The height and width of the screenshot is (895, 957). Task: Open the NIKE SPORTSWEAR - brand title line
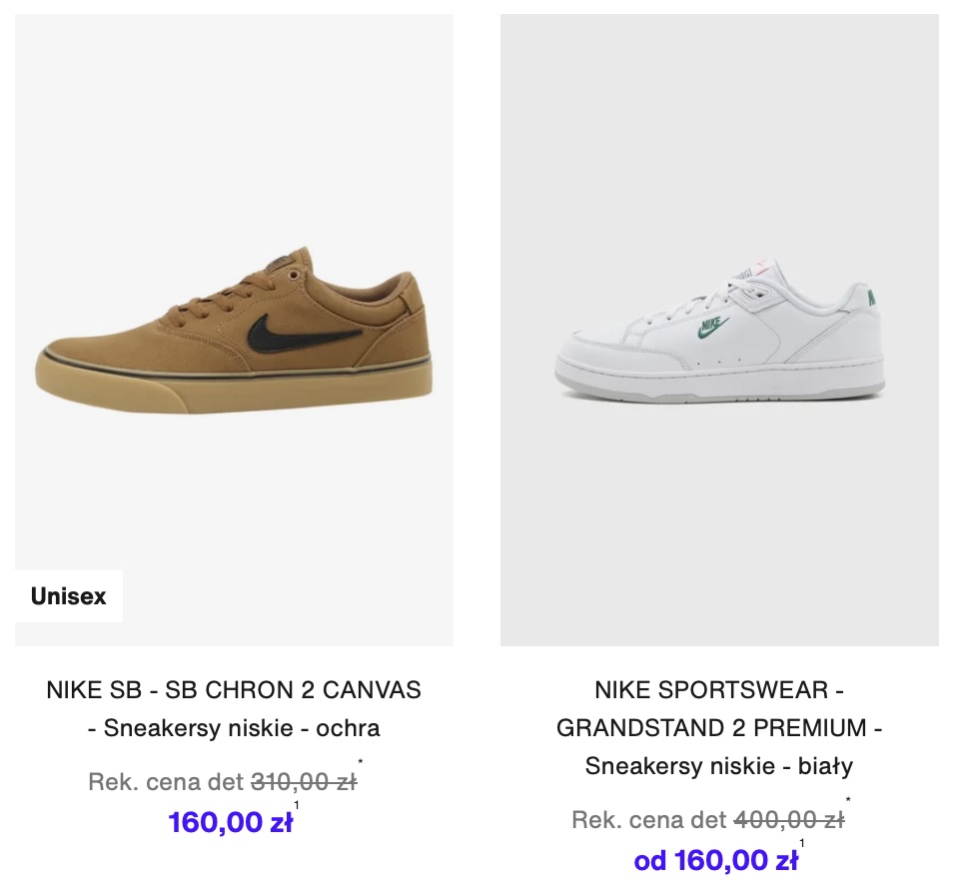click(719, 690)
